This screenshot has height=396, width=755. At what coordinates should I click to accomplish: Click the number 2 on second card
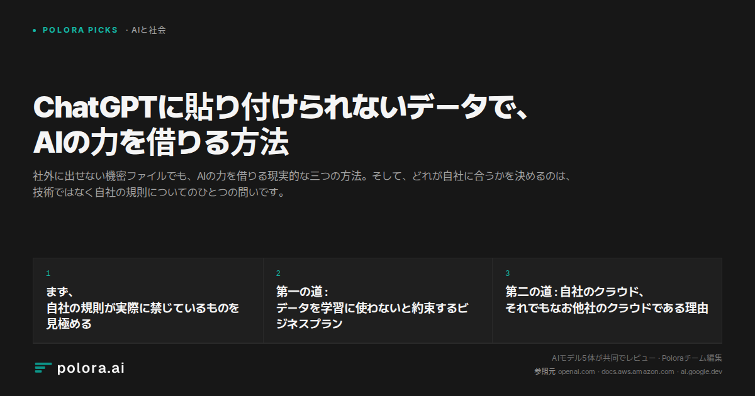pyautogui.click(x=278, y=273)
